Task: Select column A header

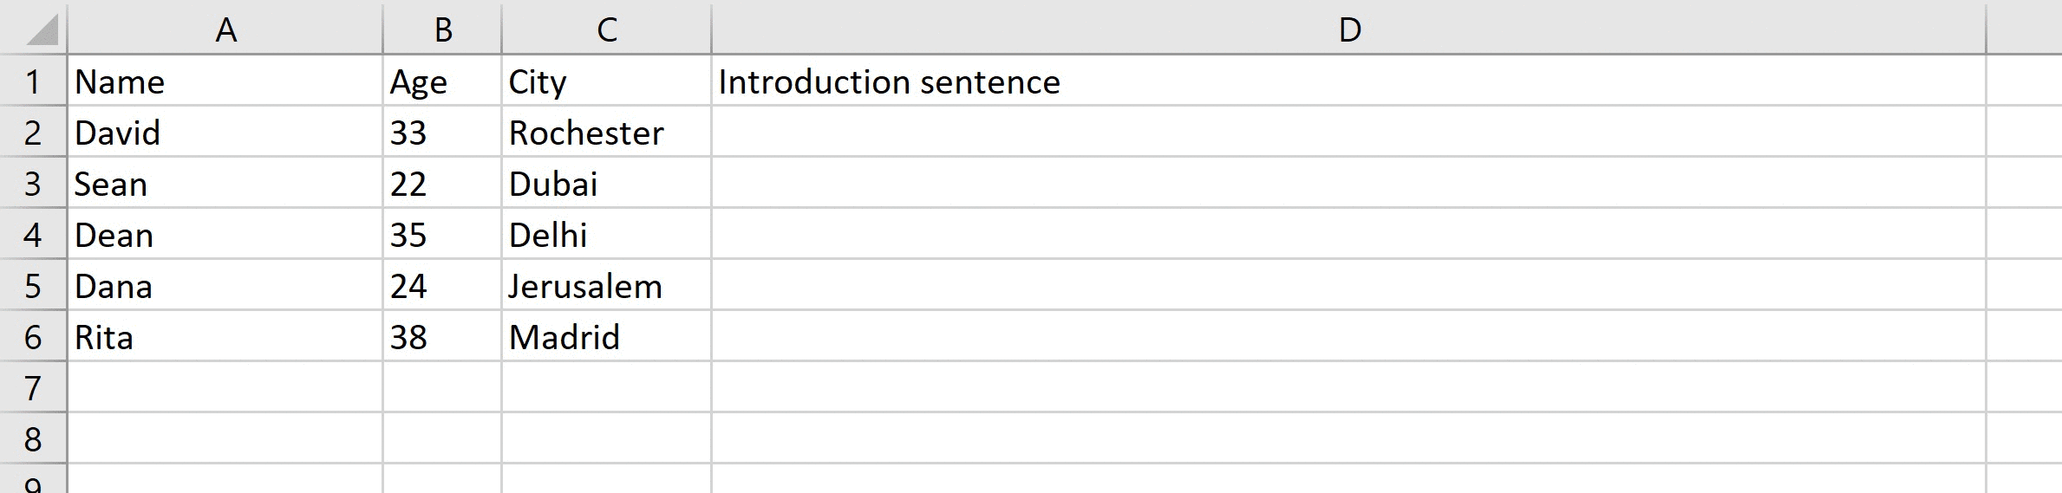Action: [x=225, y=29]
